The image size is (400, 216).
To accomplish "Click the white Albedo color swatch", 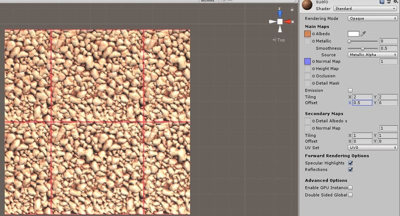I will (x=353, y=33).
